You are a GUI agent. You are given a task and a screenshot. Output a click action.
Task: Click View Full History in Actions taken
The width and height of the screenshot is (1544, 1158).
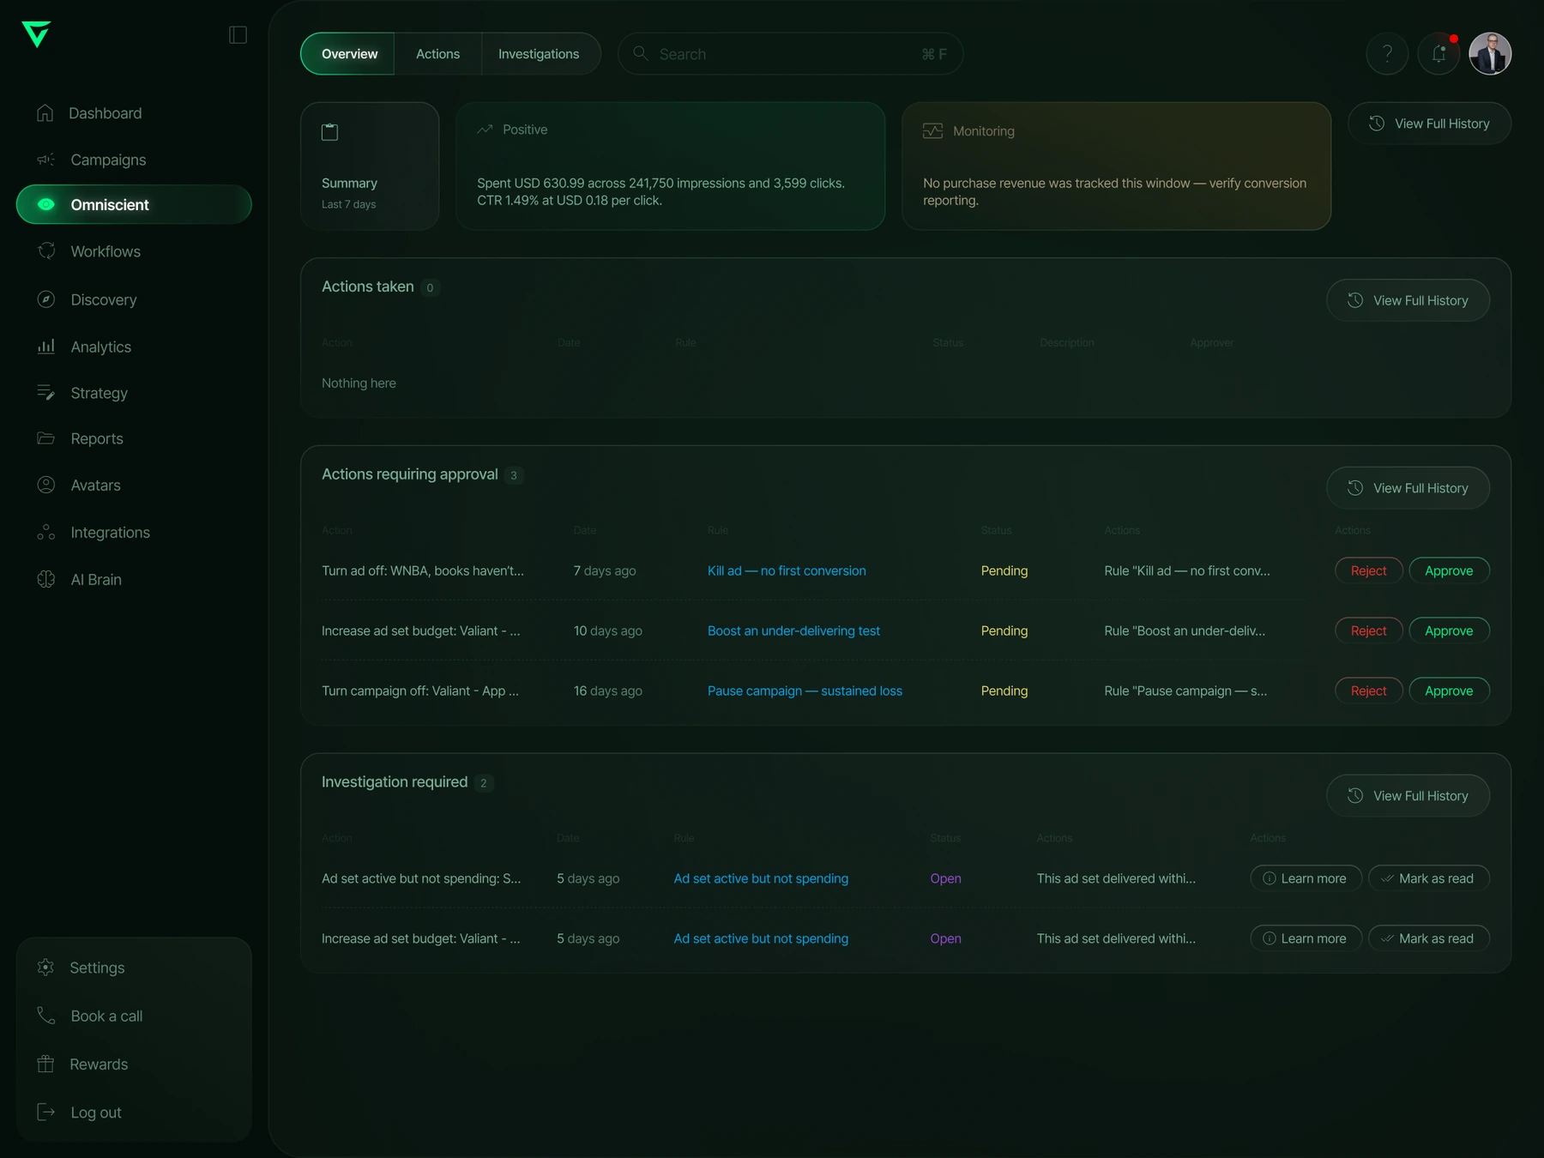pyautogui.click(x=1408, y=300)
